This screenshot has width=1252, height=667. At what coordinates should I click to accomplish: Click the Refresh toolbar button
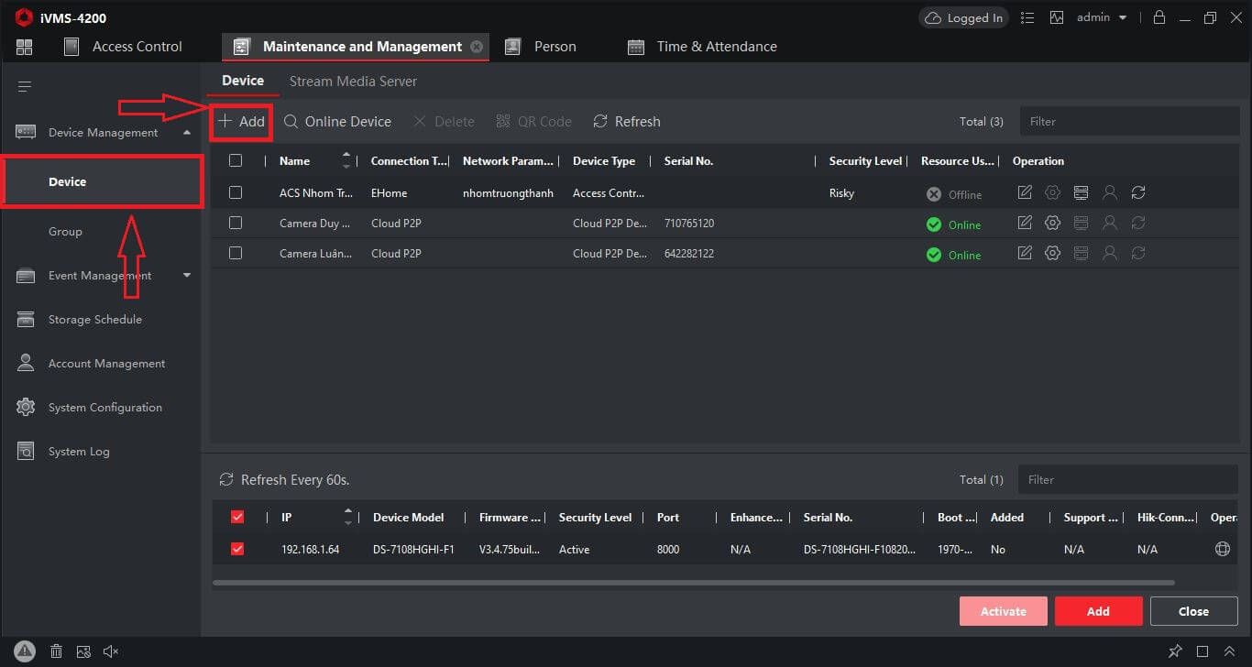click(x=627, y=121)
